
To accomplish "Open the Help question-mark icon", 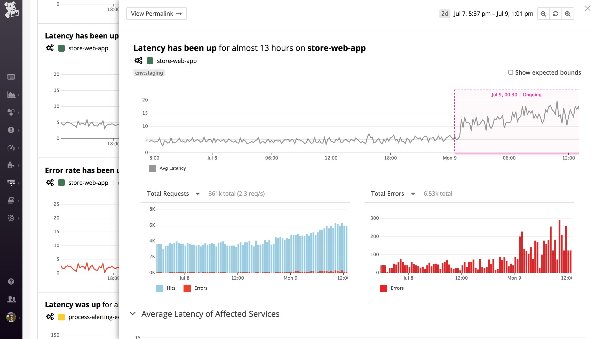I will coord(11,281).
